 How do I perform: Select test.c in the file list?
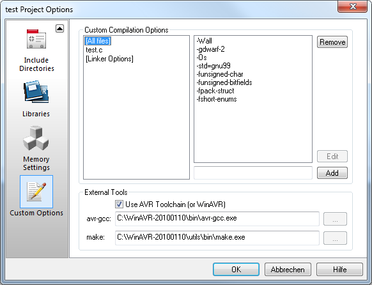tap(94, 50)
